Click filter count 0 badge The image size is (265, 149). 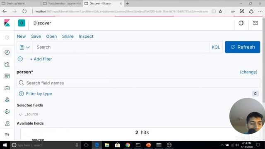click(x=255, y=94)
